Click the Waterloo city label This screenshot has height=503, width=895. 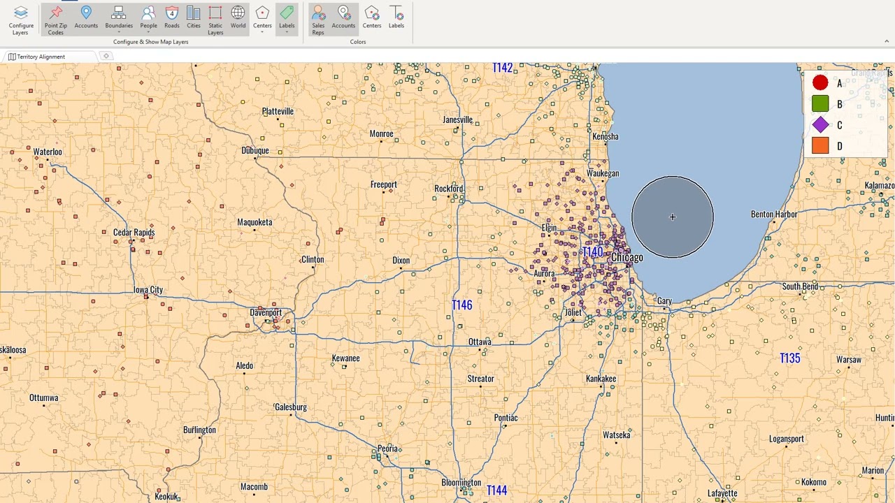click(x=48, y=152)
